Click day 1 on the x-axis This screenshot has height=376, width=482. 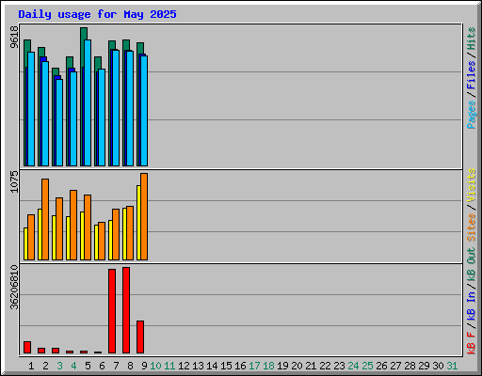[x=31, y=366]
